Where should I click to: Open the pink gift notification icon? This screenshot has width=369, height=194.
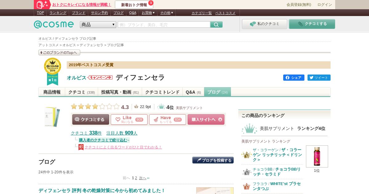42,5
